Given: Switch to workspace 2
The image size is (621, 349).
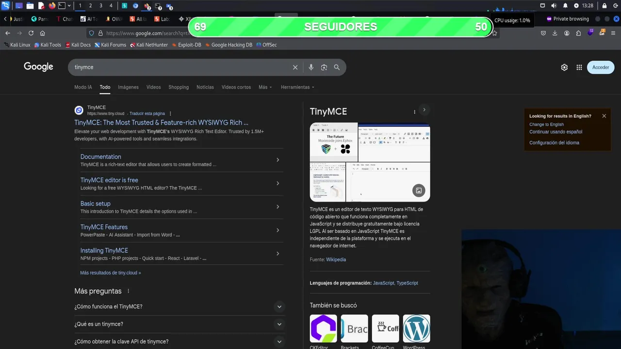Looking at the screenshot, I should pos(90,6).
